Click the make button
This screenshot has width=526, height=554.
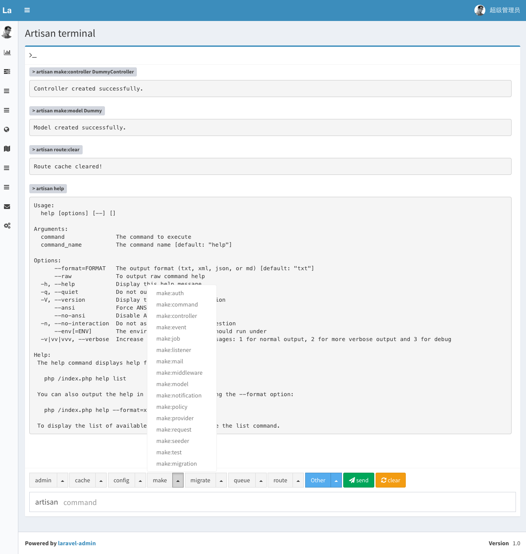[160, 480]
